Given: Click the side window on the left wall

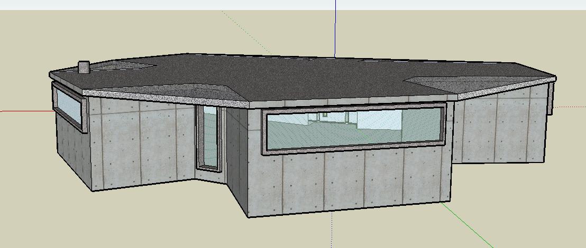Looking at the screenshot, I should (69, 107).
